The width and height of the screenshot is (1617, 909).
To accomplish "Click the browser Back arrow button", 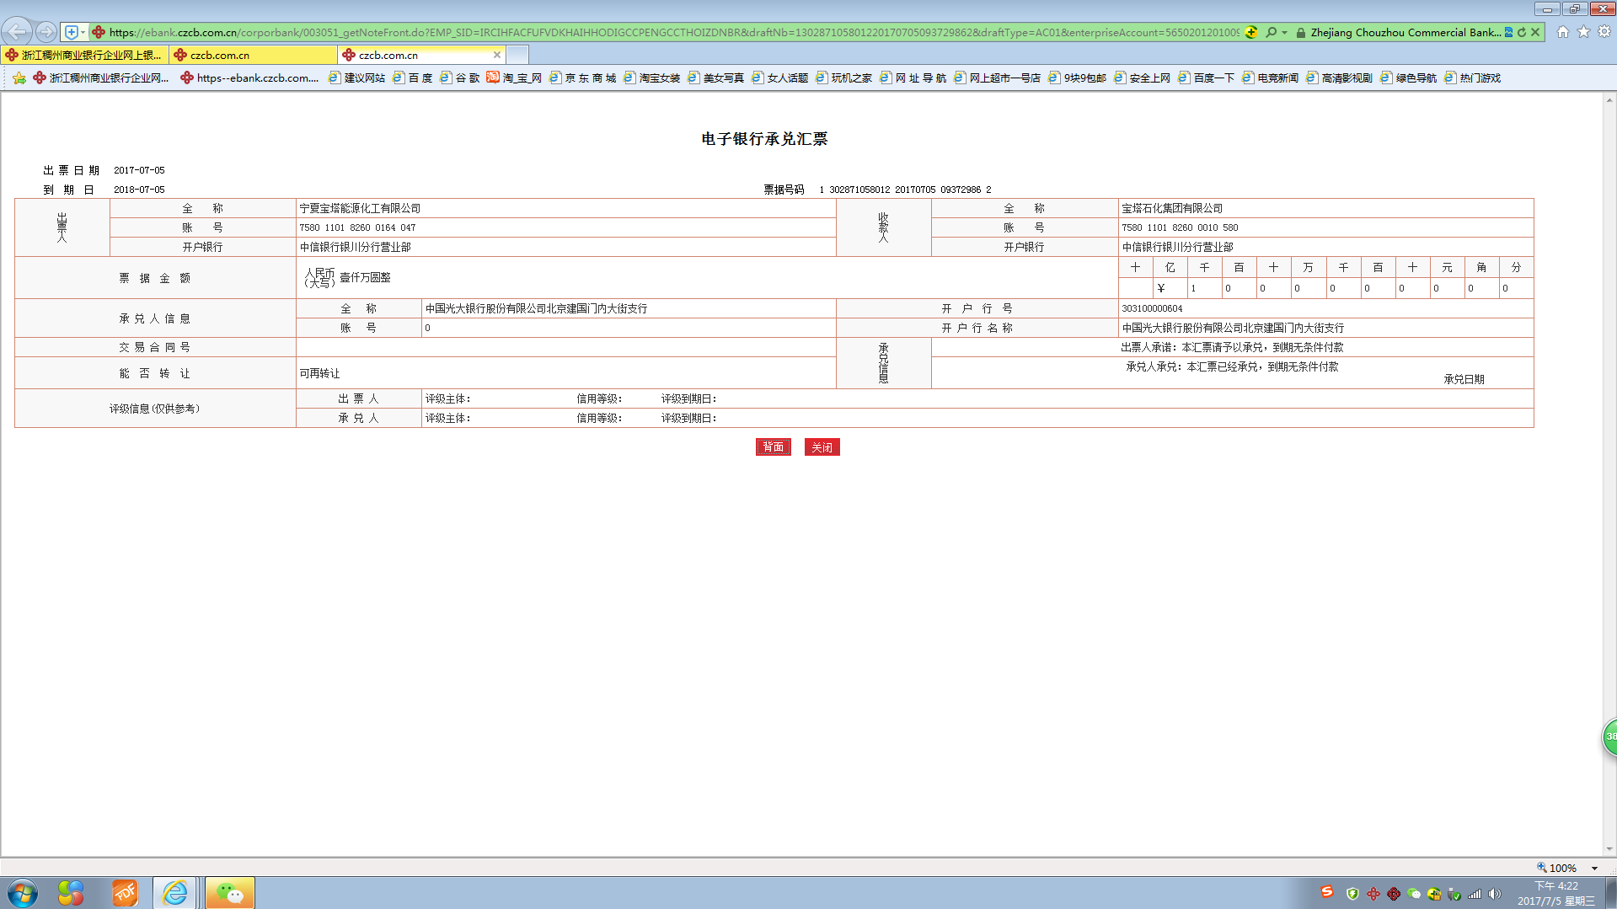I will (x=17, y=32).
